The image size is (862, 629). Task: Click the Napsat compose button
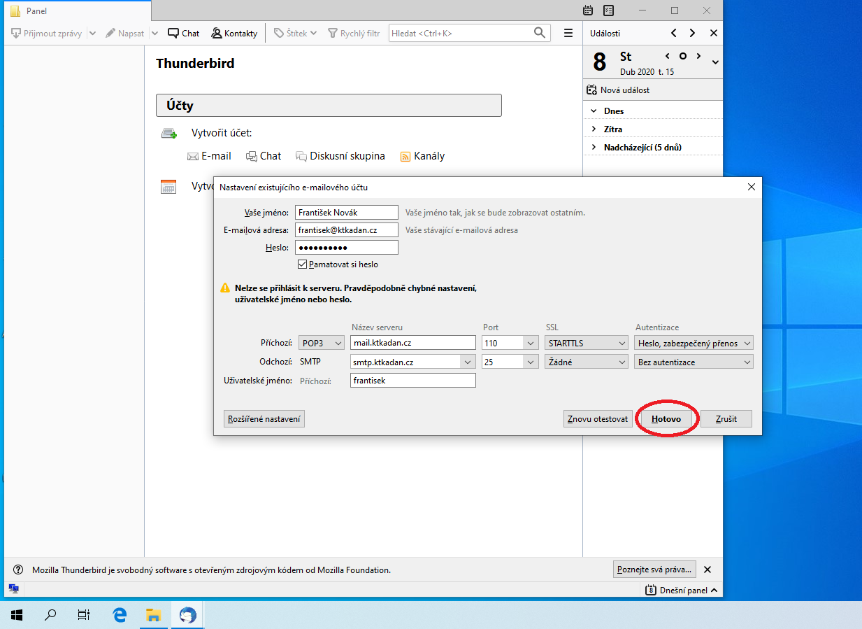coord(125,33)
